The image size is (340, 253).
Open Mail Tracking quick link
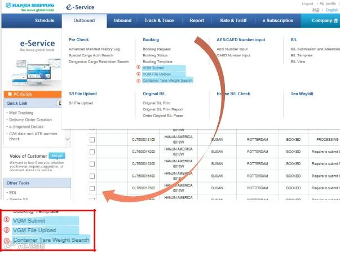21,113
